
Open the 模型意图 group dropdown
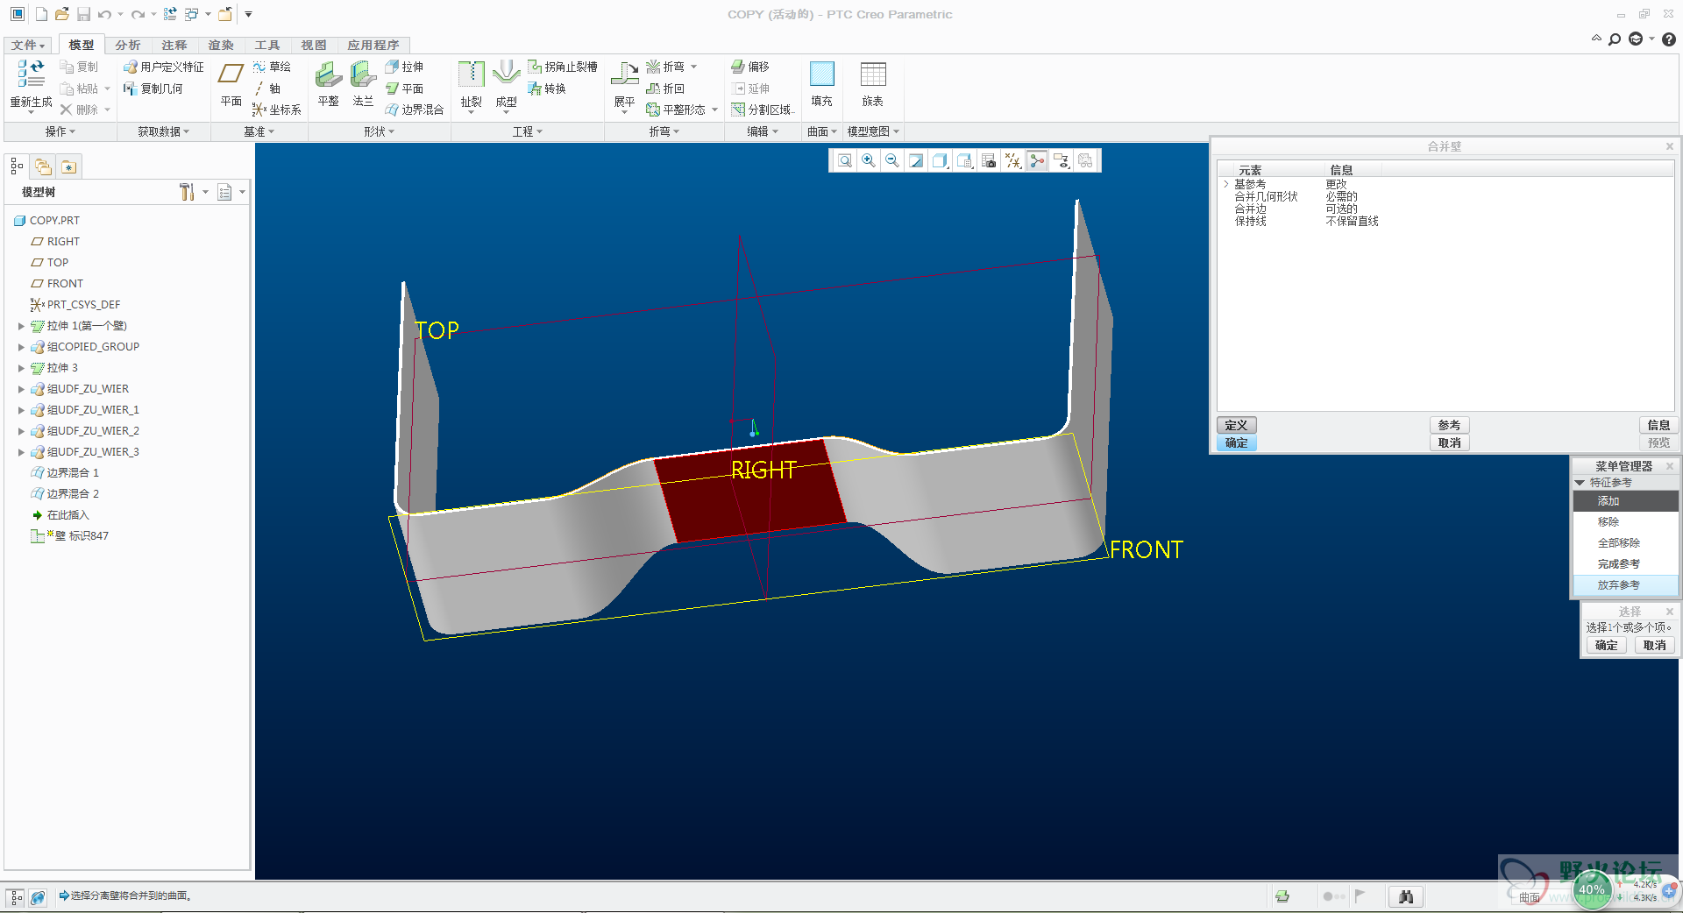(873, 131)
